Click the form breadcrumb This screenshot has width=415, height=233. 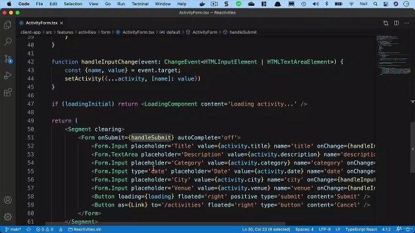(x=106, y=32)
